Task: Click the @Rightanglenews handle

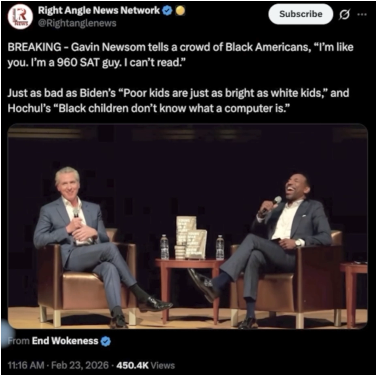Action: [x=77, y=23]
